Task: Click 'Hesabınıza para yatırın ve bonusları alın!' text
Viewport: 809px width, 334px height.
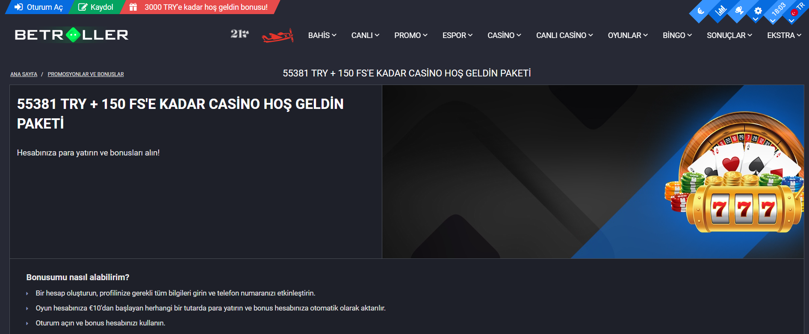Action: [x=88, y=153]
